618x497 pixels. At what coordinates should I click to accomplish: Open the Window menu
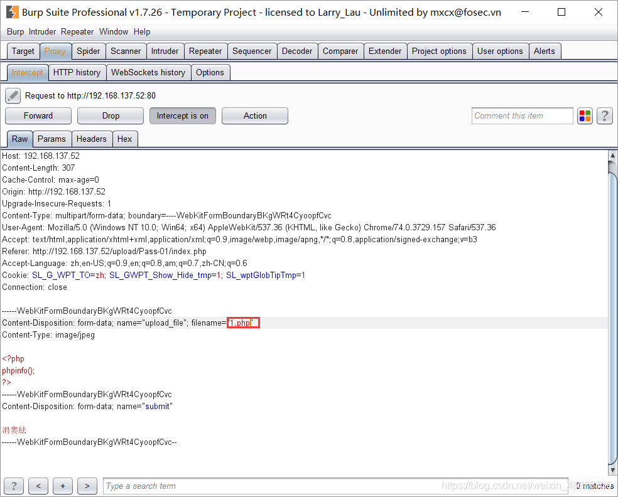point(114,31)
